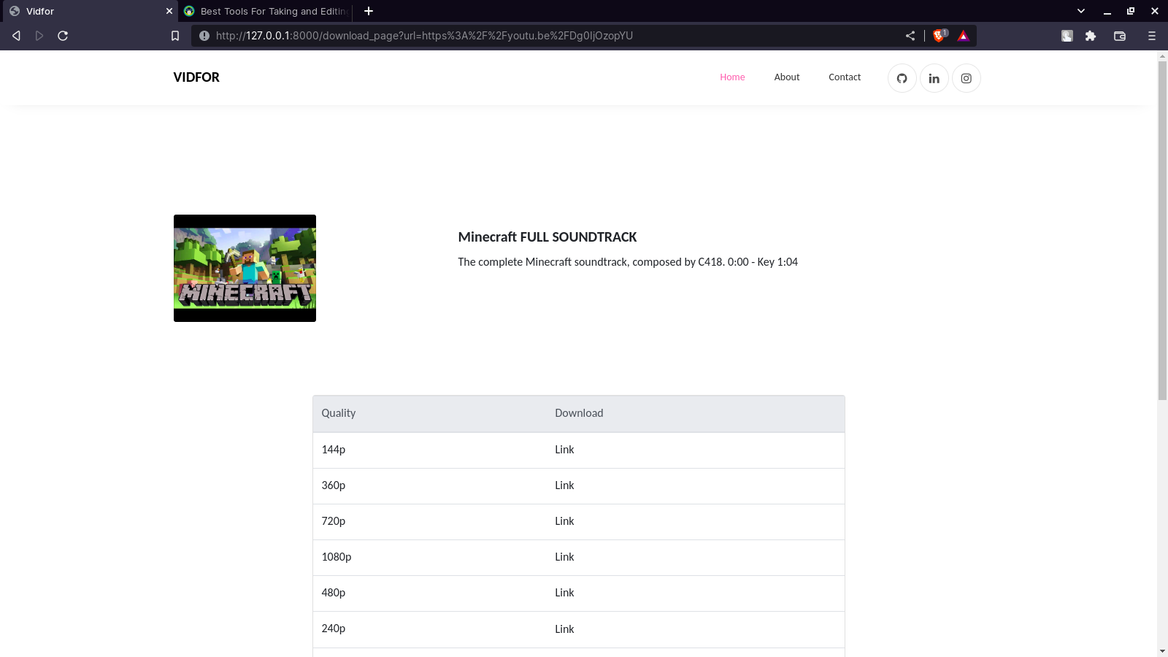Open the Contact page

click(x=844, y=77)
